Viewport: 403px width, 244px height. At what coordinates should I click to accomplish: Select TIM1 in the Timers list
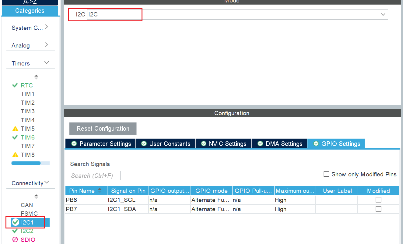coord(28,94)
